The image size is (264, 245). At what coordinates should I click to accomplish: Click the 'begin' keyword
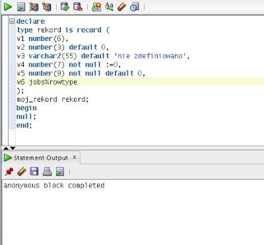26,108
